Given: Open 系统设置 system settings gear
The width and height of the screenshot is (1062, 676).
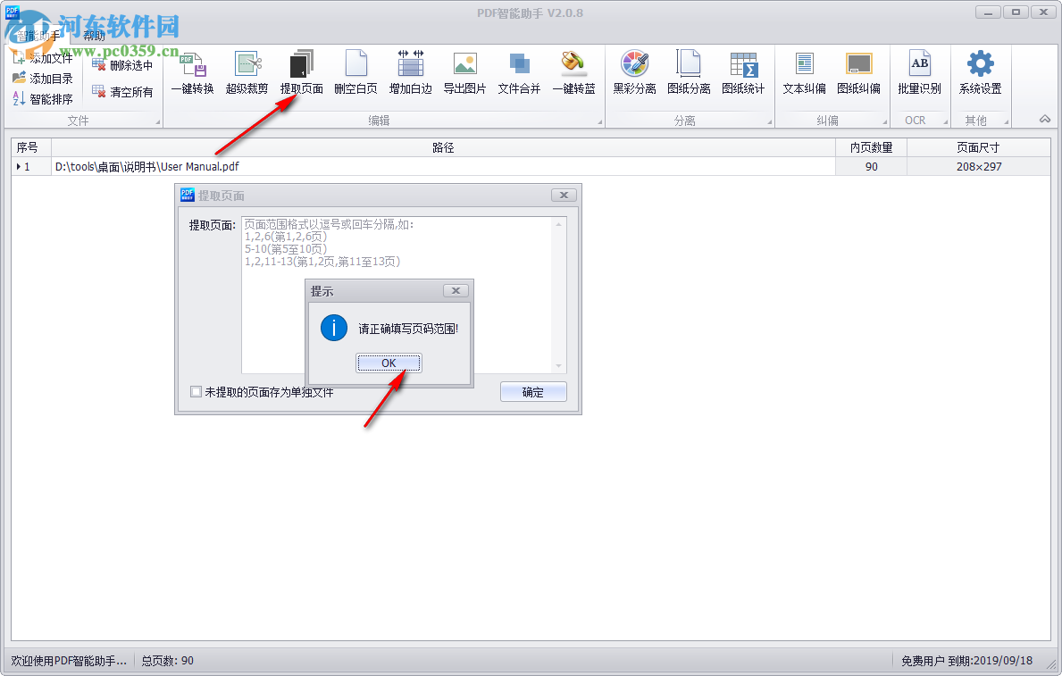Looking at the screenshot, I should coord(980,73).
